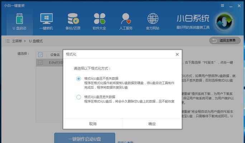Viewport: 245px width, 143px height.
Task: Click the 主菜单 list icon in breadcrumb
Action: [x=8, y=41]
